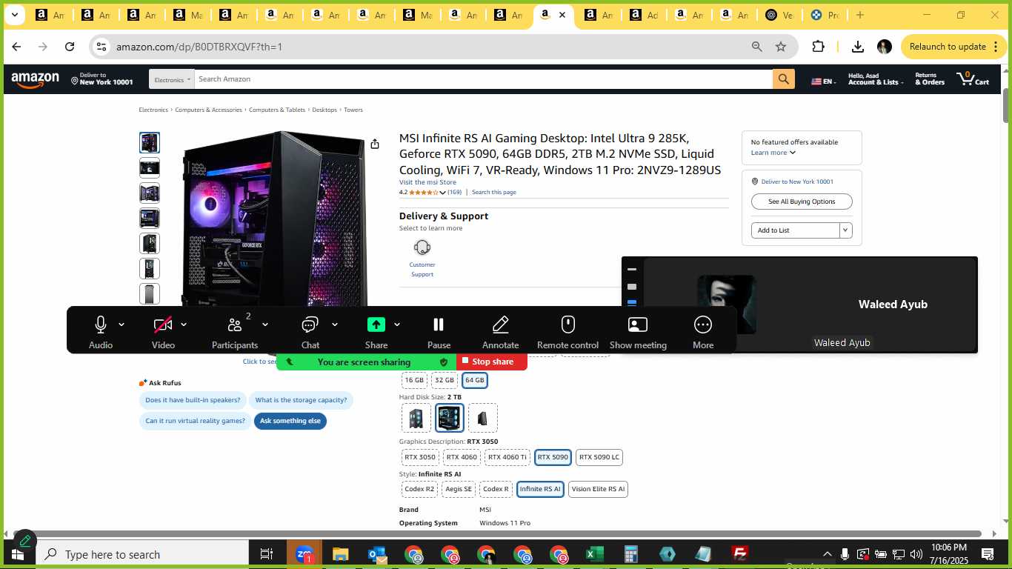Select the Aegis SE style option
This screenshot has height=569, width=1012.
point(459,489)
